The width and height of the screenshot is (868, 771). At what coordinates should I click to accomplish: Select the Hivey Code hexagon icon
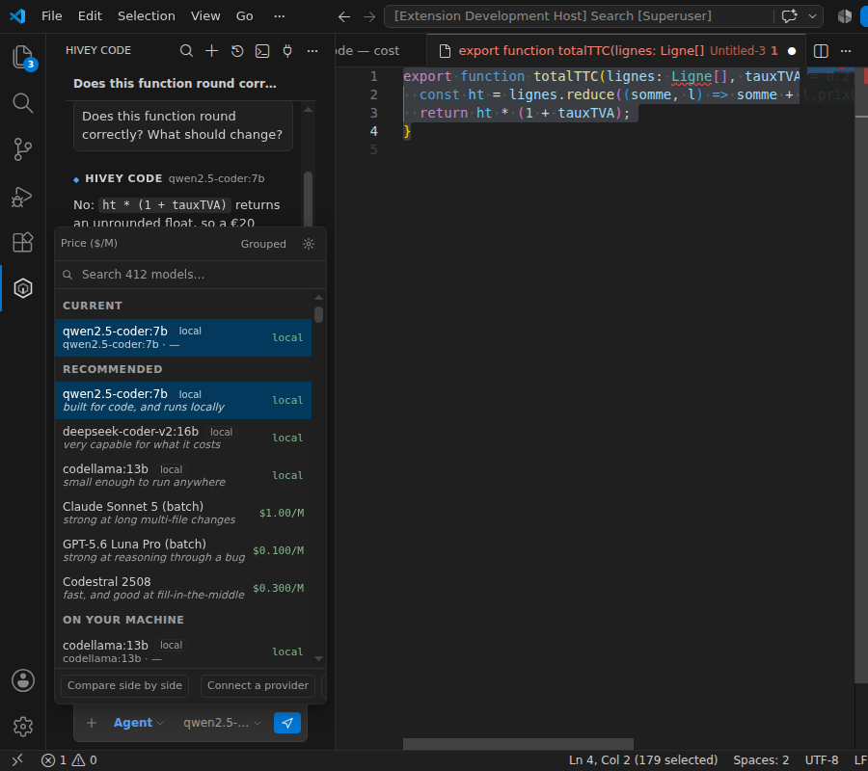pyautogui.click(x=23, y=288)
